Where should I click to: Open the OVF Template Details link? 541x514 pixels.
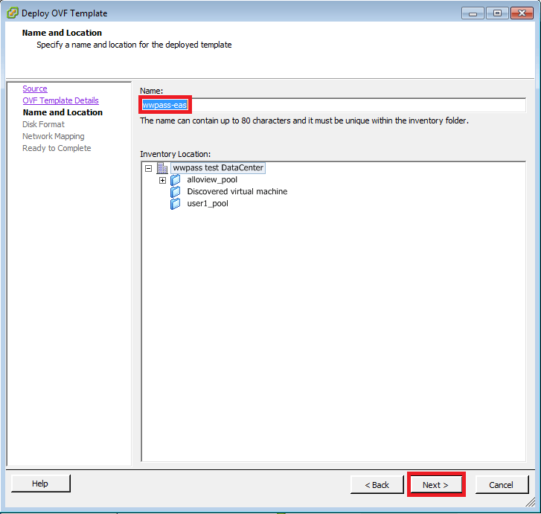point(61,100)
